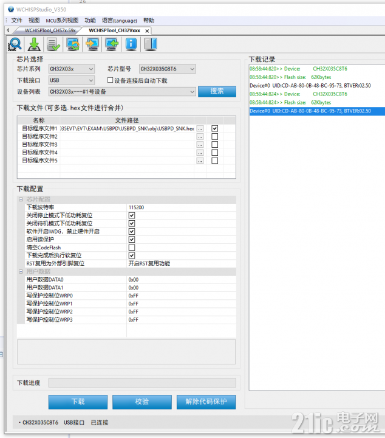
Task: Click the verify document checkmark toolbar icon
Action: pos(53,44)
